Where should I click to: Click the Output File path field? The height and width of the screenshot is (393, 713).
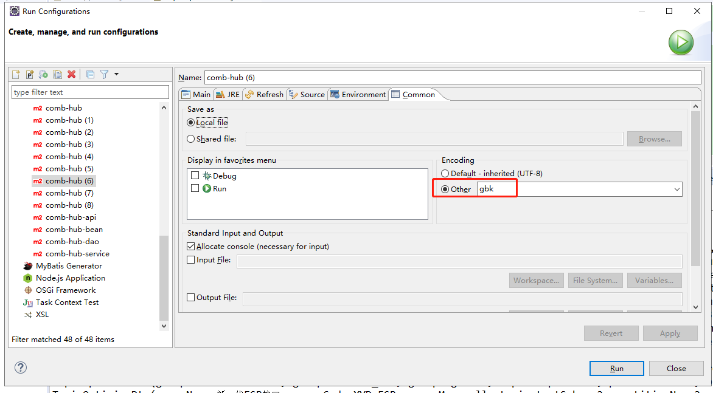[x=462, y=299]
